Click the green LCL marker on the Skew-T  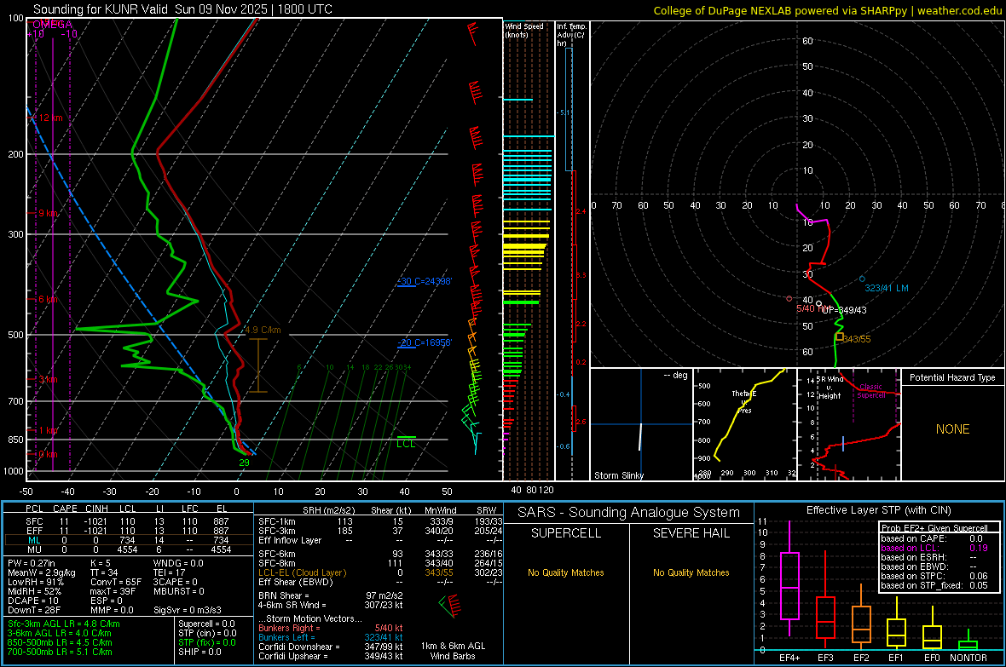[x=406, y=442]
